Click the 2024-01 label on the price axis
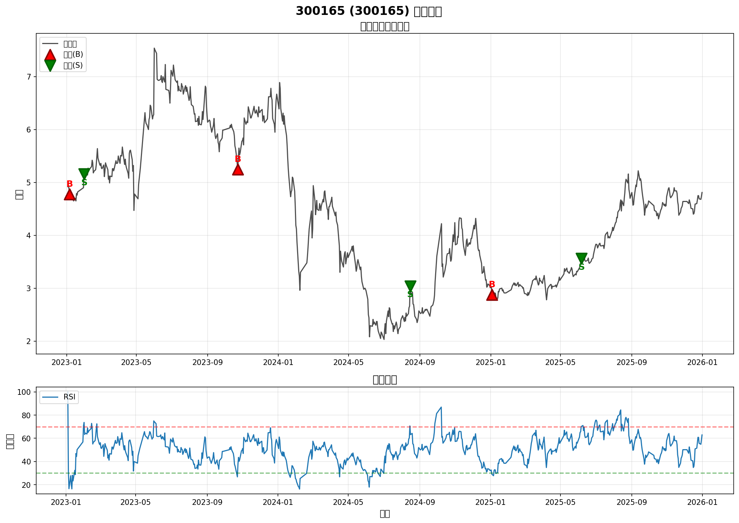Viewport: 739px width, 523px height. point(278,363)
